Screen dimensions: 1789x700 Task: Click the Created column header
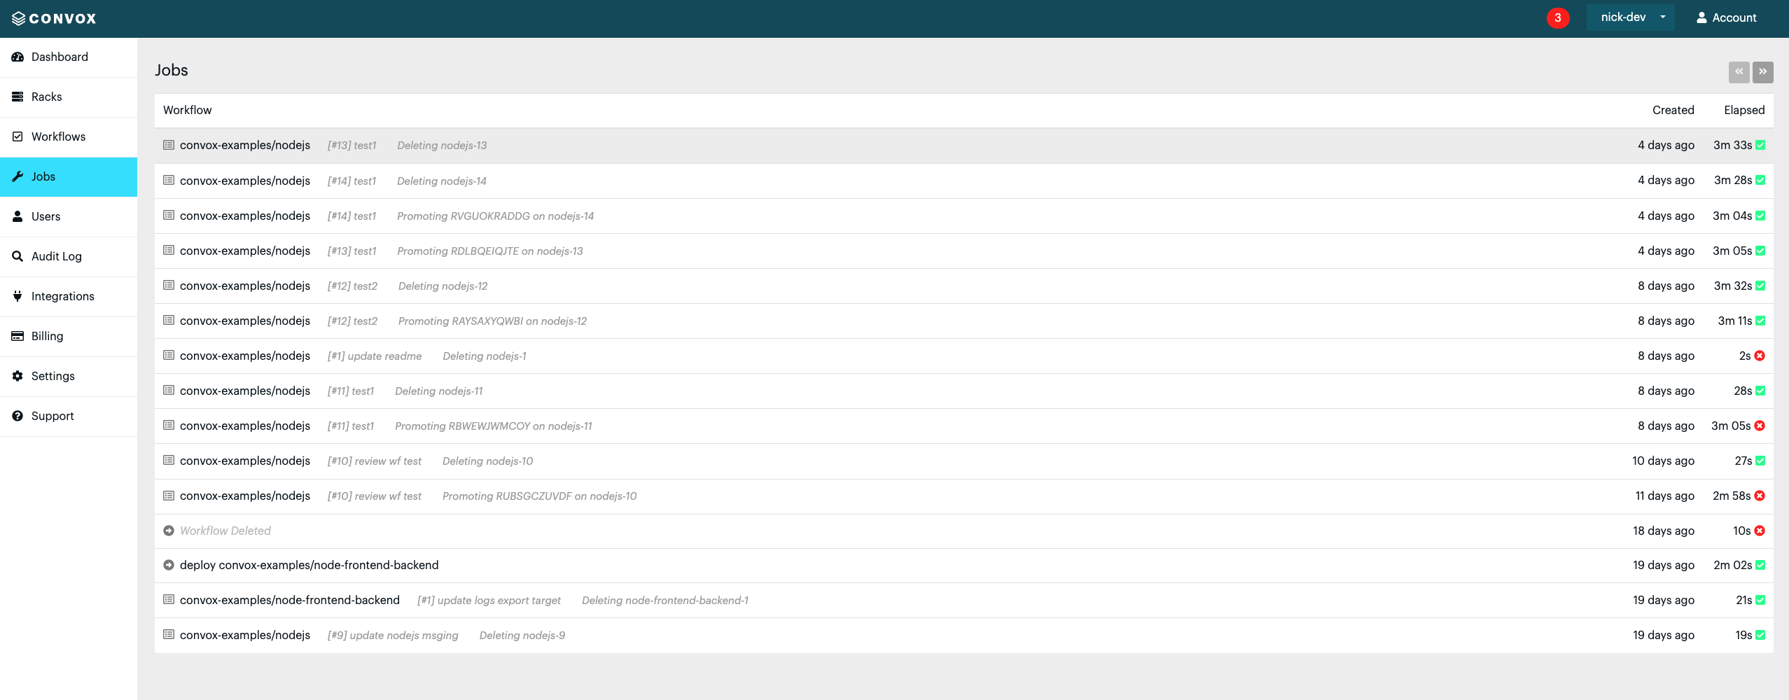tap(1673, 111)
